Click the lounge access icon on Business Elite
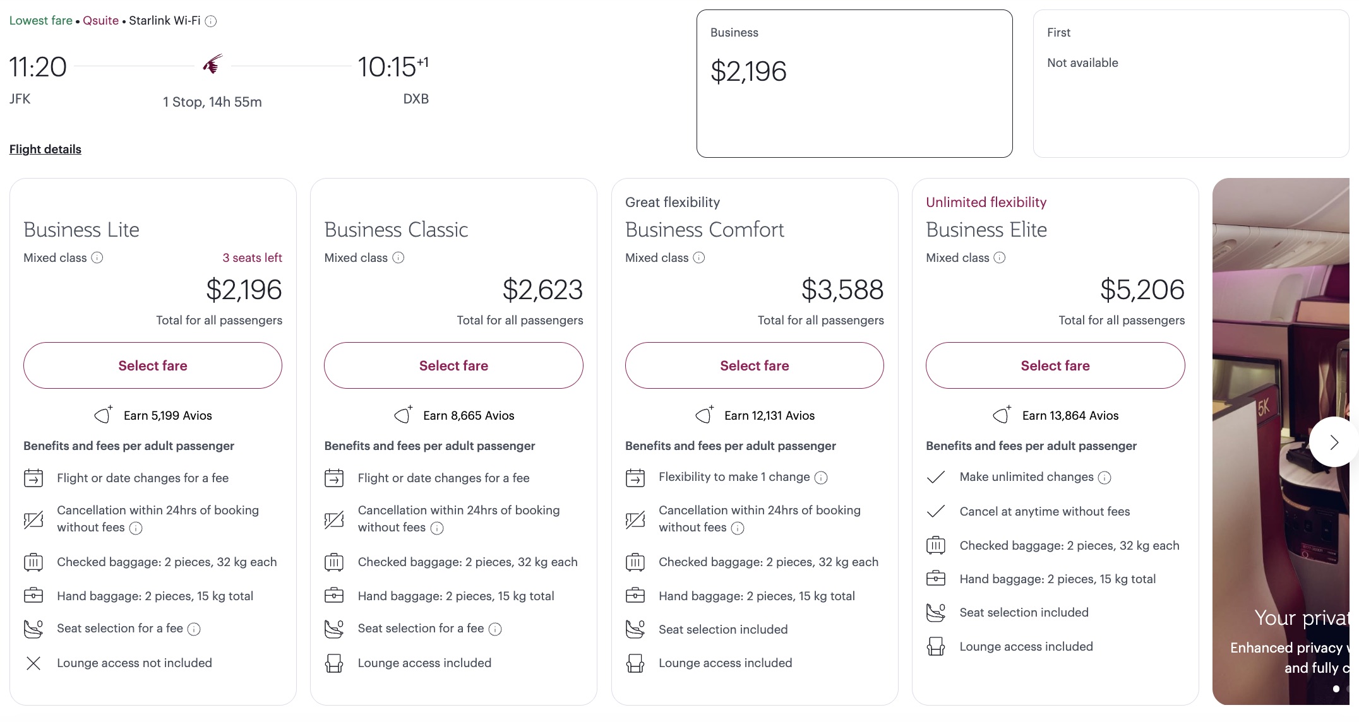The image size is (1359, 722). pos(937,646)
